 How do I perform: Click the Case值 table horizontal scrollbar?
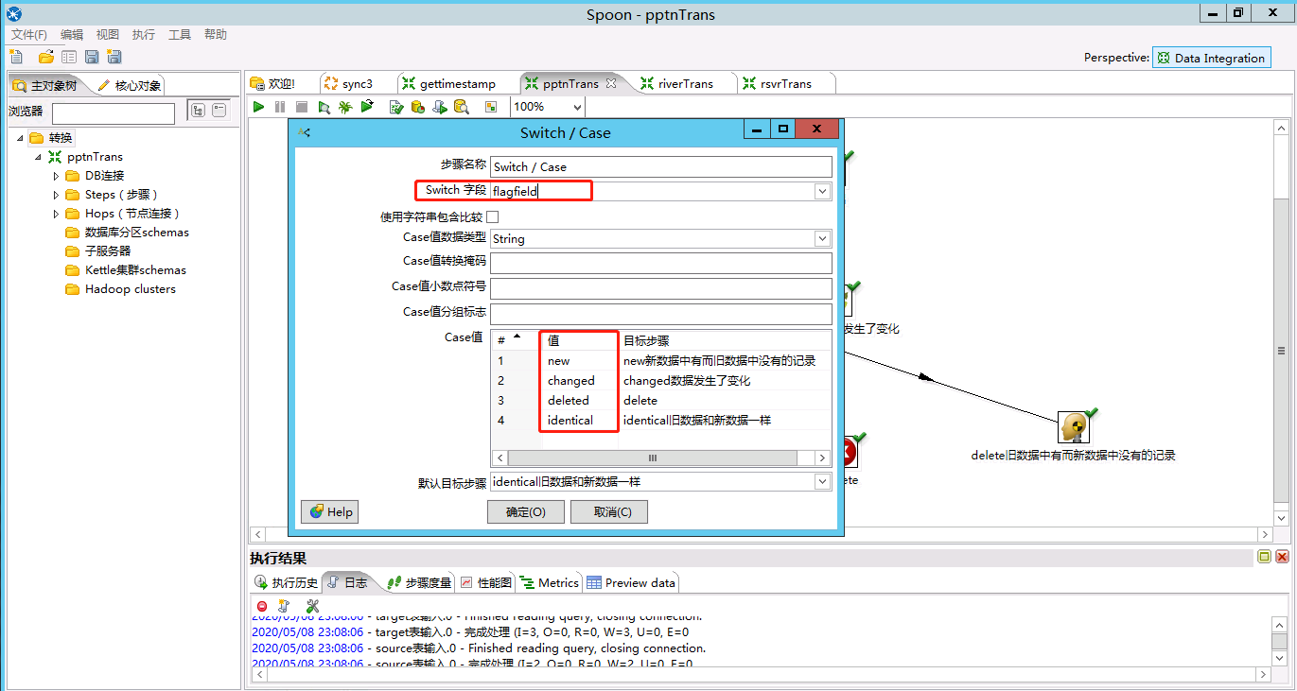(x=652, y=458)
